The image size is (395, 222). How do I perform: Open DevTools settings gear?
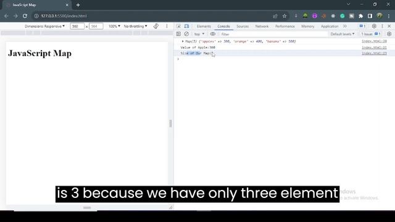tap(374, 26)
